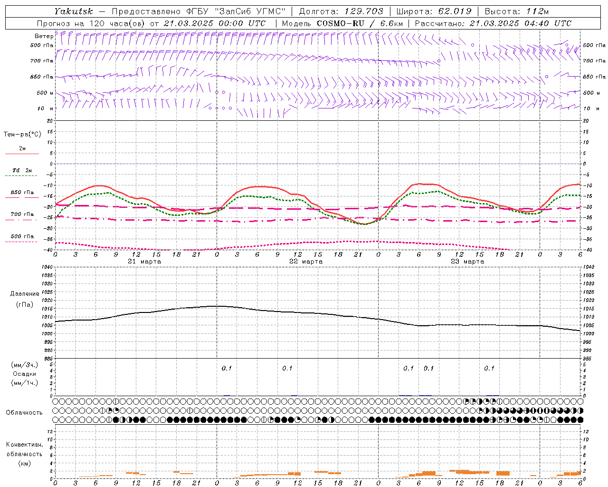Click the "(гПа)" pressure unit label
The image size is (608, 487).
25,304
